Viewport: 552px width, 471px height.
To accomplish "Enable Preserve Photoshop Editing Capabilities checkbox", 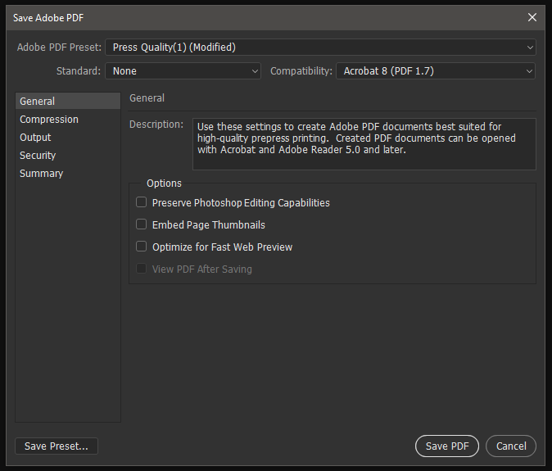I will click(x=141, y=202).
